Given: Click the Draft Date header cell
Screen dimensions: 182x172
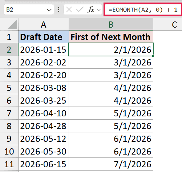Looking at the screenshot, I should point(44,37).
